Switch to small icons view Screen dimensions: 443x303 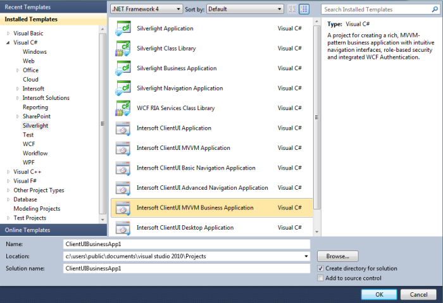pos(292,9)
